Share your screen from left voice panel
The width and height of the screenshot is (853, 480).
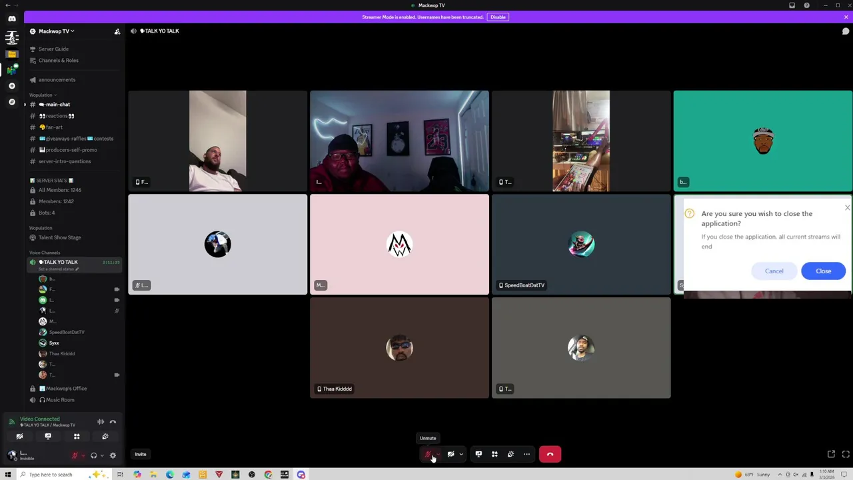(x=48, y=437)
